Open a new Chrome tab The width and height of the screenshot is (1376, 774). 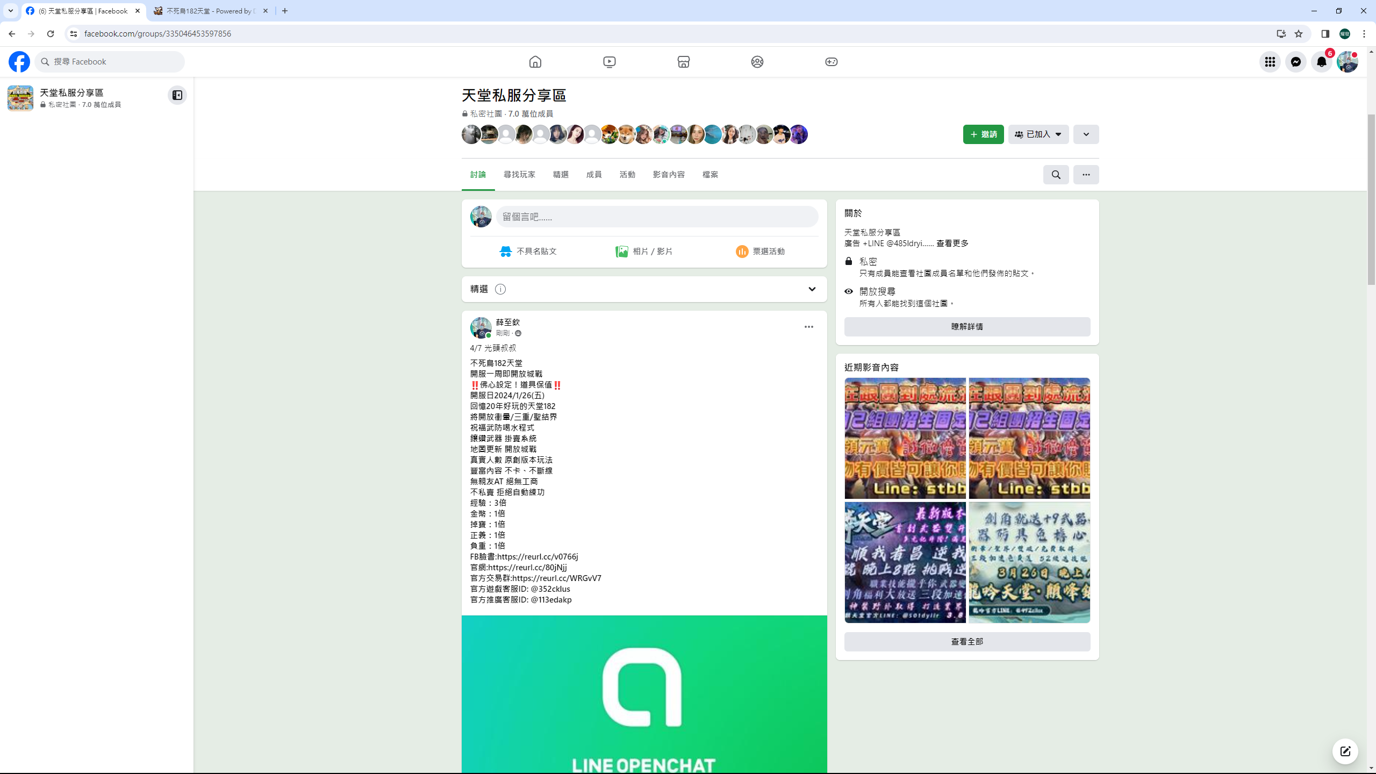click(285, 11)
